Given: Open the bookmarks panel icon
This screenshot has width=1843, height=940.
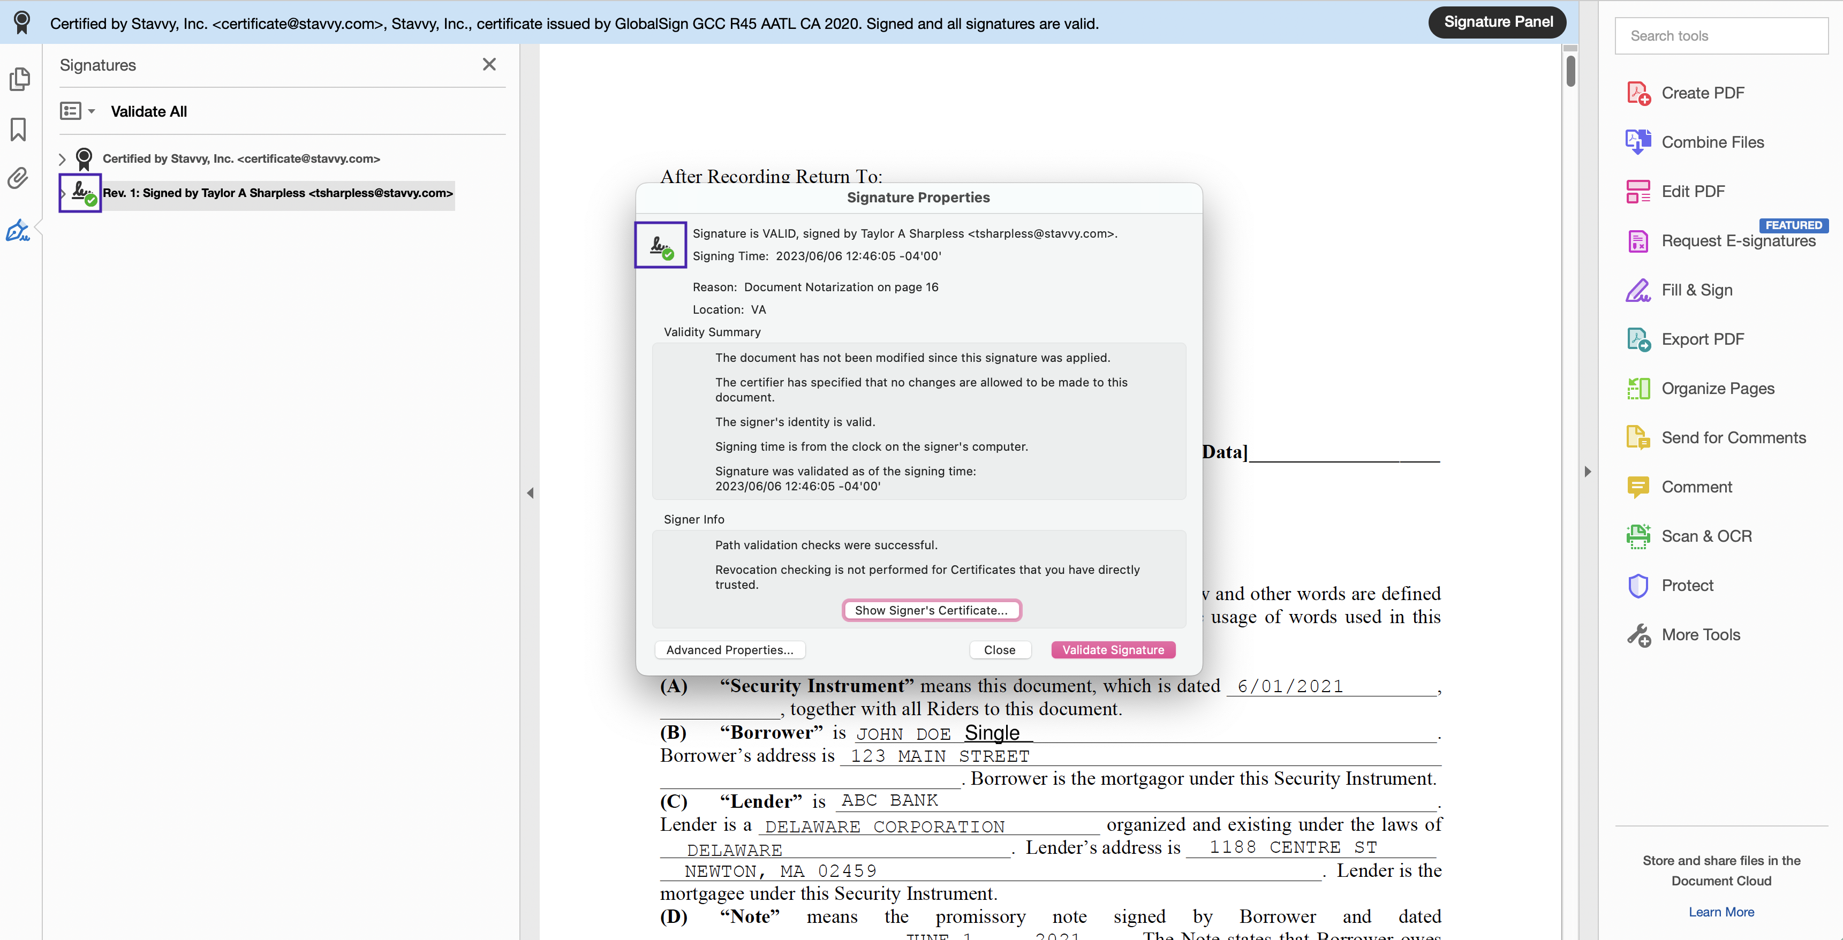Looking at the screenshot, I should pos(19,130).
